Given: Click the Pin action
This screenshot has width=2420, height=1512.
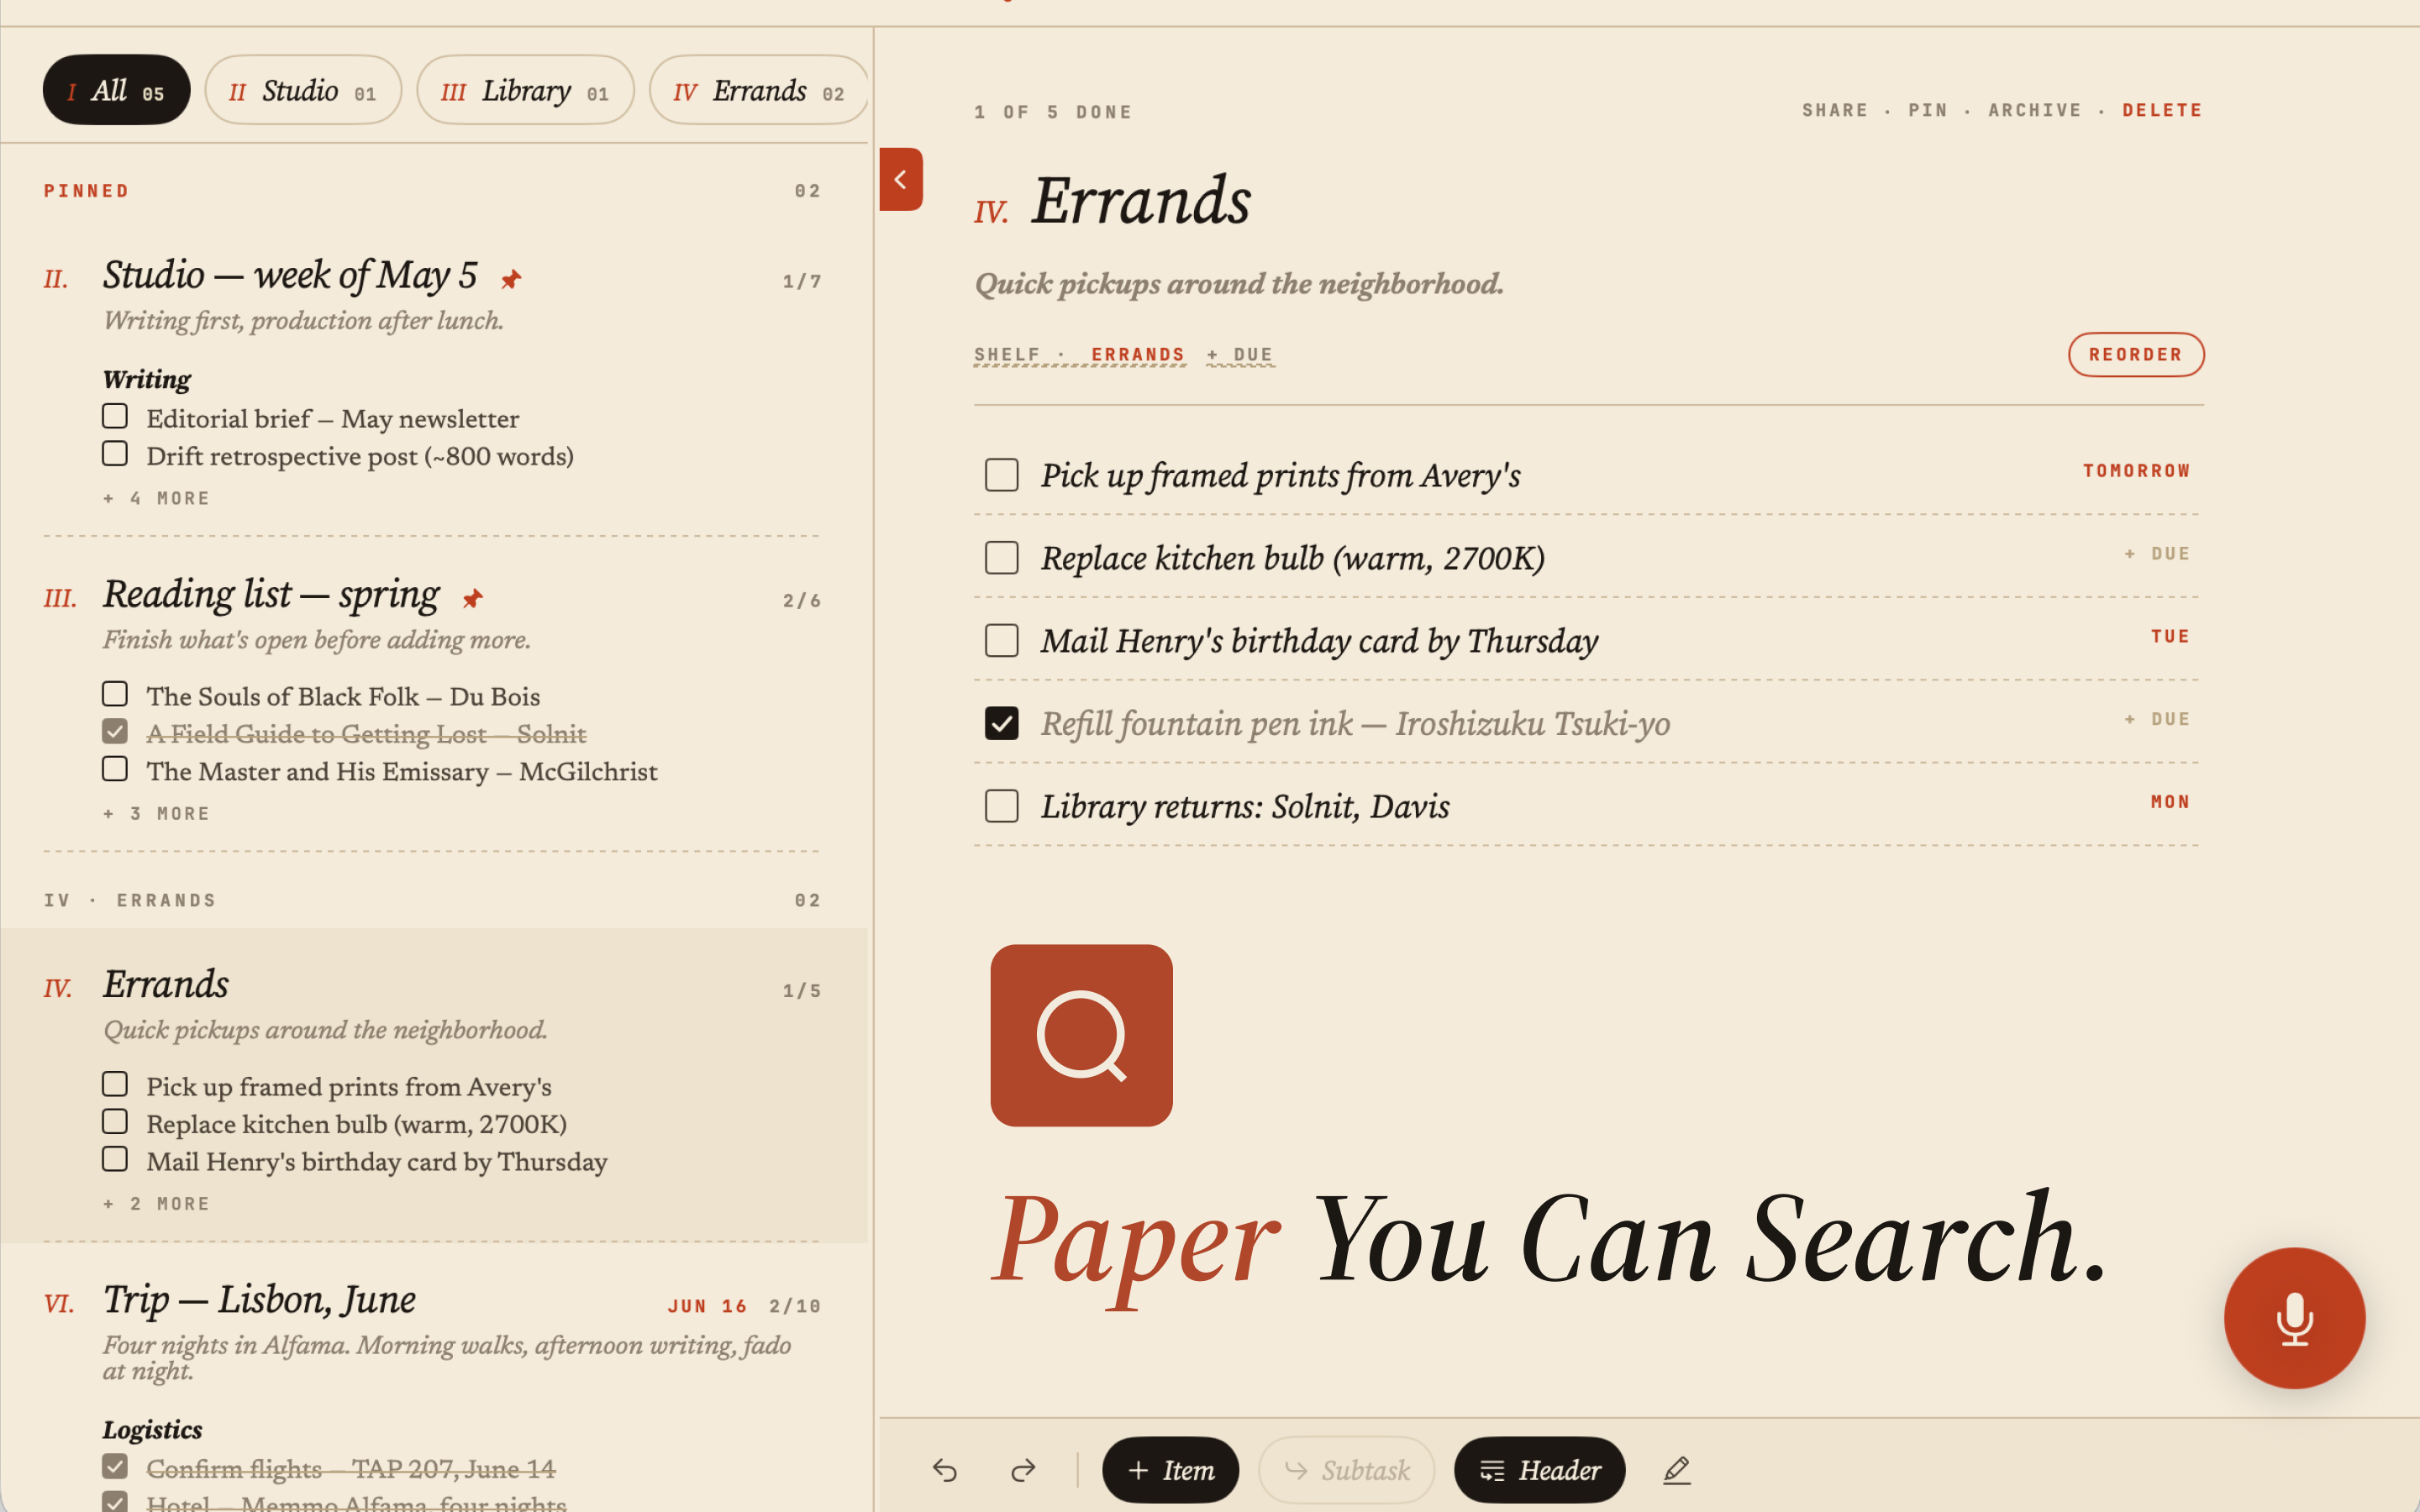Looking at the screenshot, I should tap(1928, 110).
